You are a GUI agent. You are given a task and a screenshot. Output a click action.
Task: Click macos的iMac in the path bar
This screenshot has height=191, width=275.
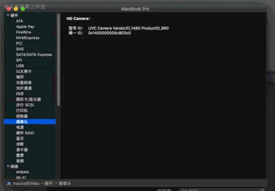[x=26, y=183]
